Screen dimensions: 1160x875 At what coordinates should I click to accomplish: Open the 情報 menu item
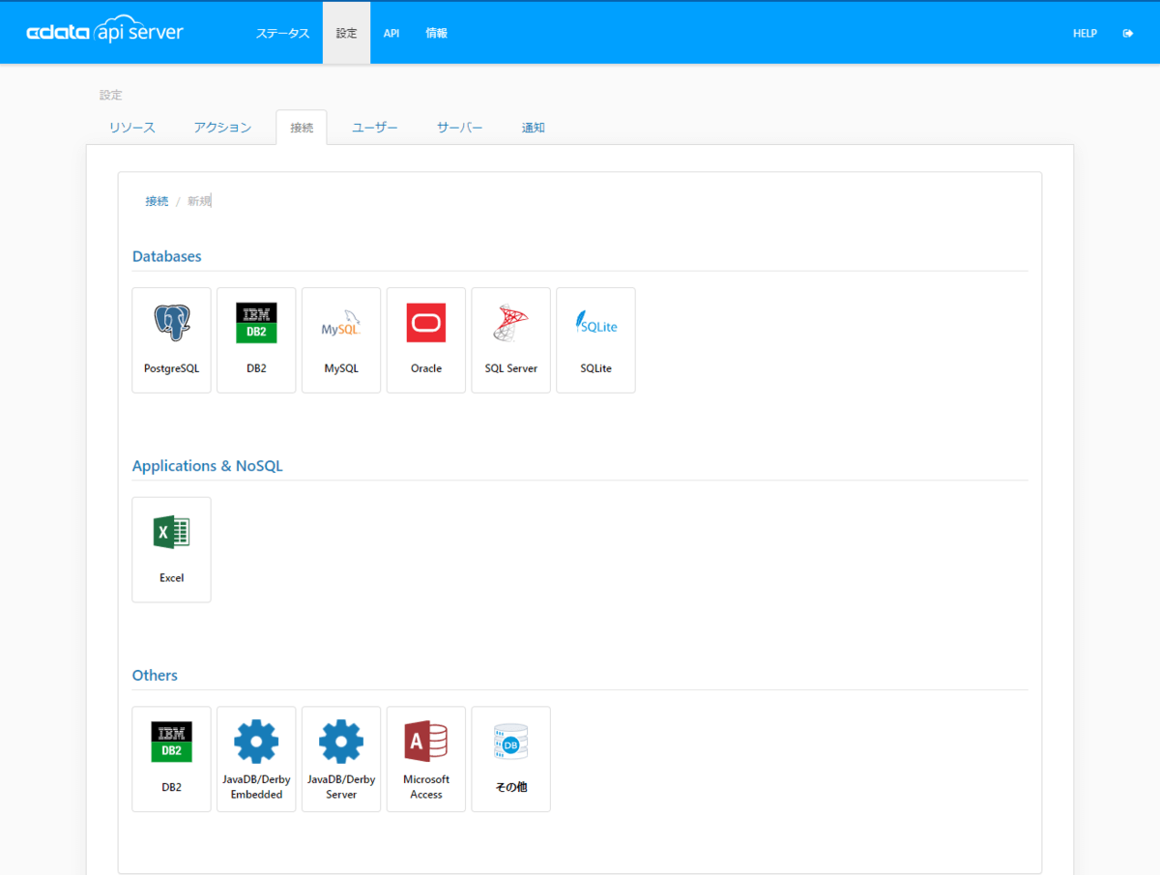tap(436, 33)
